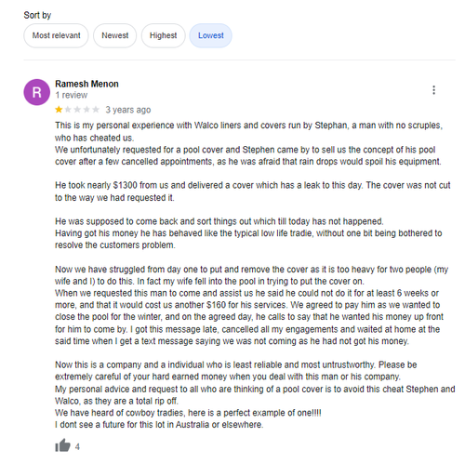Select the Newest sort chip

115,35
